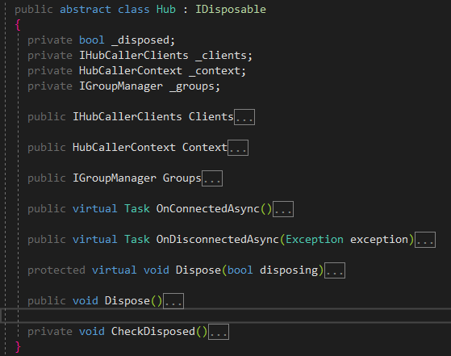The width and height of the screenshot is (451, 356).
Task: Expand collapsed OnDisconnectedAsync method body
Action: (425, 240)
